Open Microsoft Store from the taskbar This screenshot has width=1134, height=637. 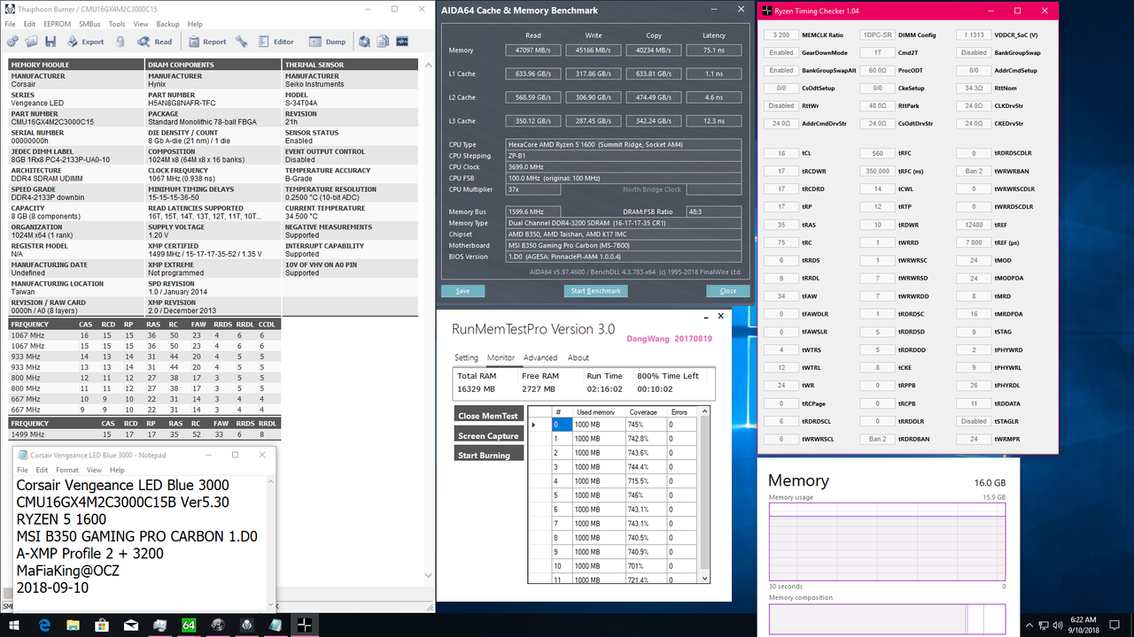pyautogui.click(x=101, y=625)
